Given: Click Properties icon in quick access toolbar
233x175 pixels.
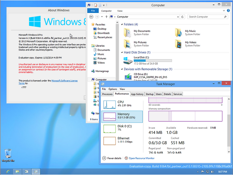Looking at the screenshot, I should [x=95, y=5].
